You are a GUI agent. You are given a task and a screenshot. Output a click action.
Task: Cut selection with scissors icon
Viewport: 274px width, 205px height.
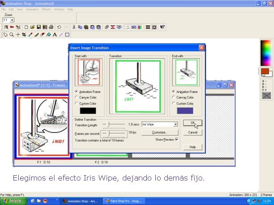point(74,27)
